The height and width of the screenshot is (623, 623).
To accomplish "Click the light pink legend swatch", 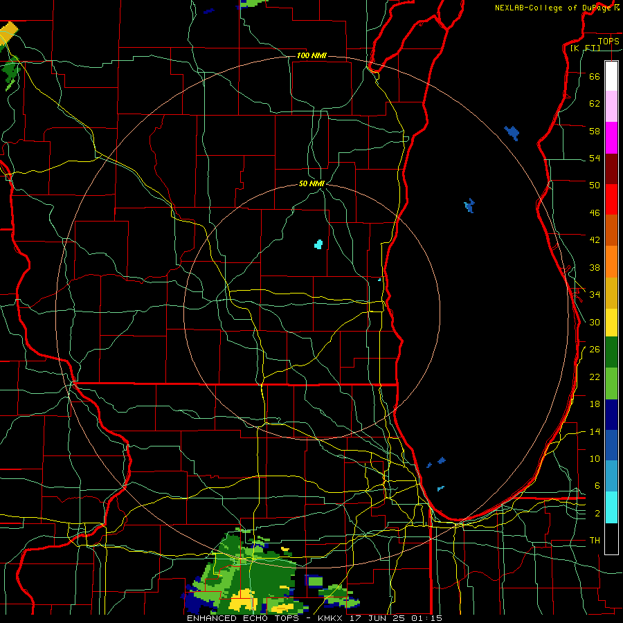I will point(611,106).
